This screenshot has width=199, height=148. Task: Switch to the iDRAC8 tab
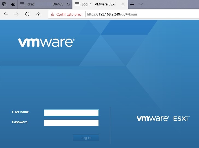61,4
